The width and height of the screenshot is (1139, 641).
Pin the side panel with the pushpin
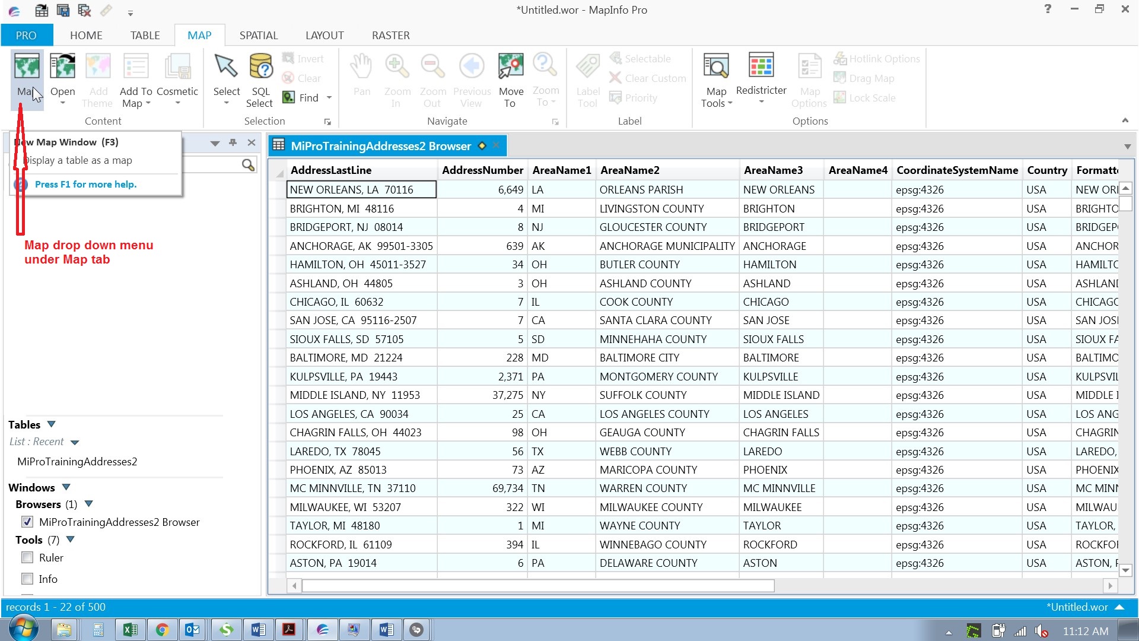pos(233,142)
